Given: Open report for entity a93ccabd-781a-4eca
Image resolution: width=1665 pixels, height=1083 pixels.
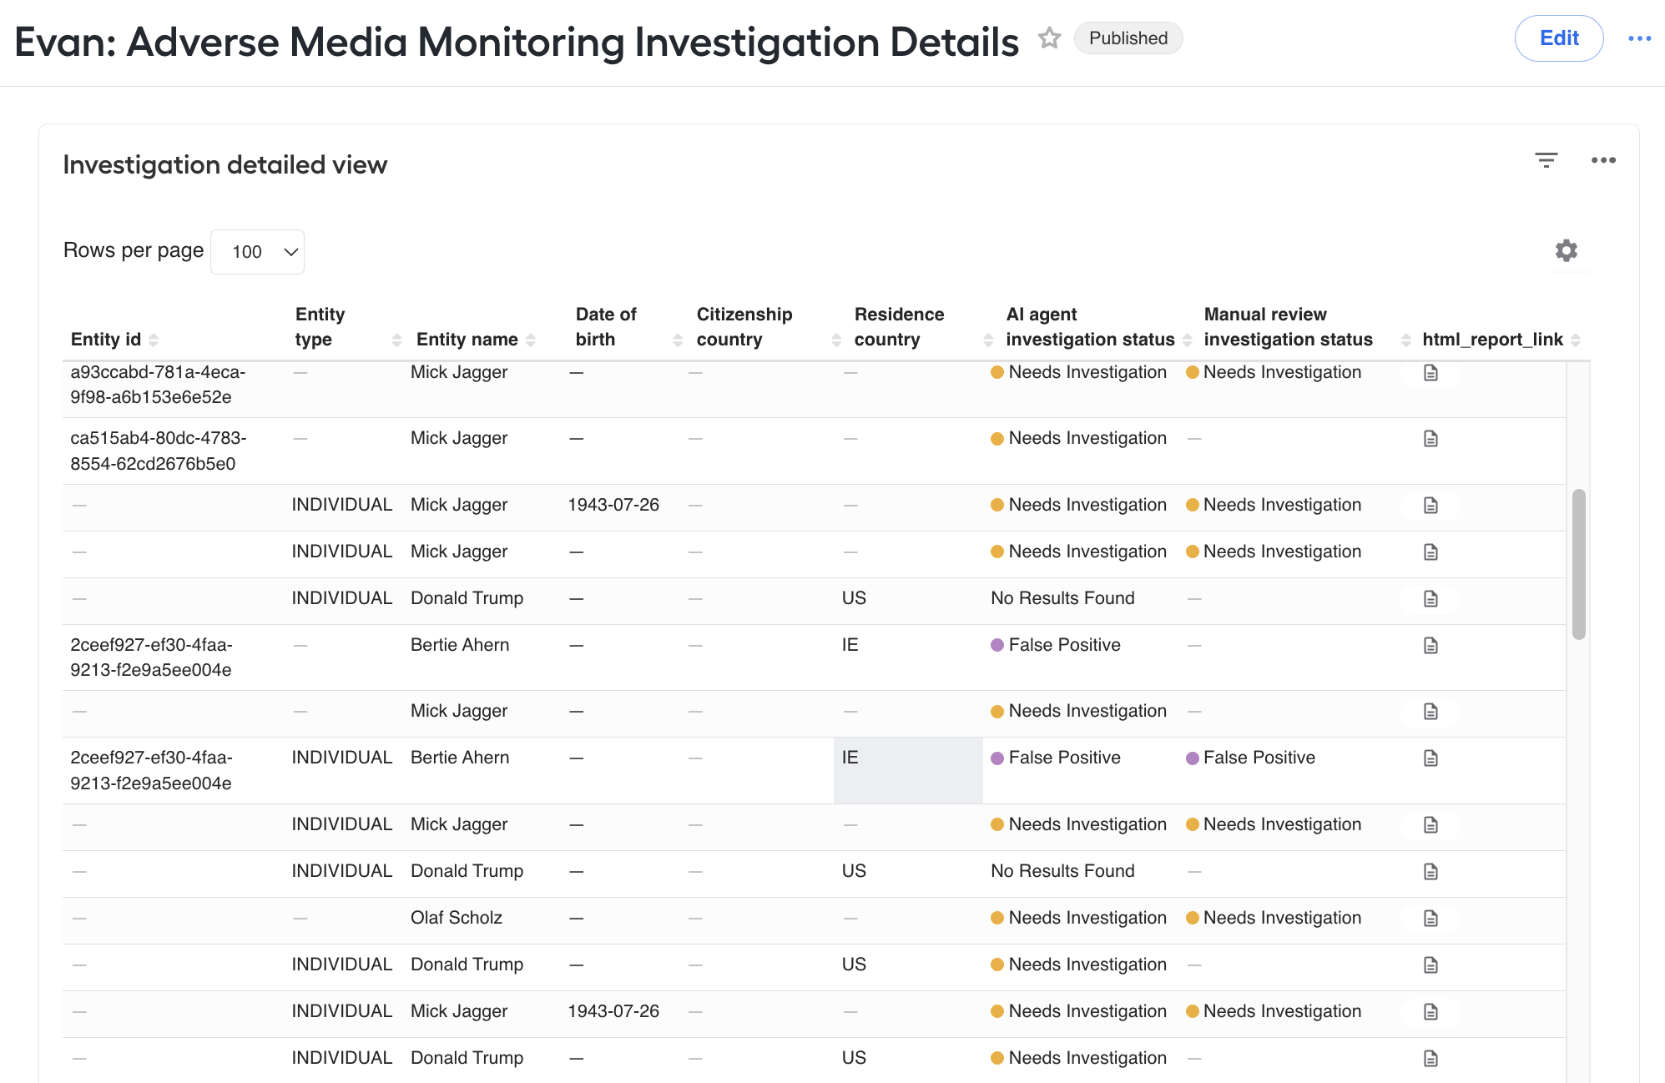Looking at the screenshot, I should pos(1430,373).
